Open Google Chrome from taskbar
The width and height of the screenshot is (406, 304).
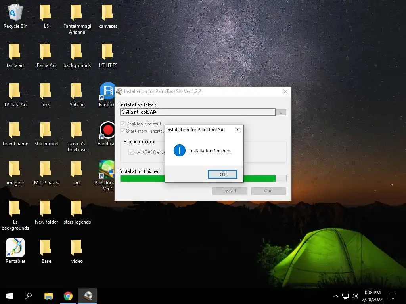(x=68, y=296)
